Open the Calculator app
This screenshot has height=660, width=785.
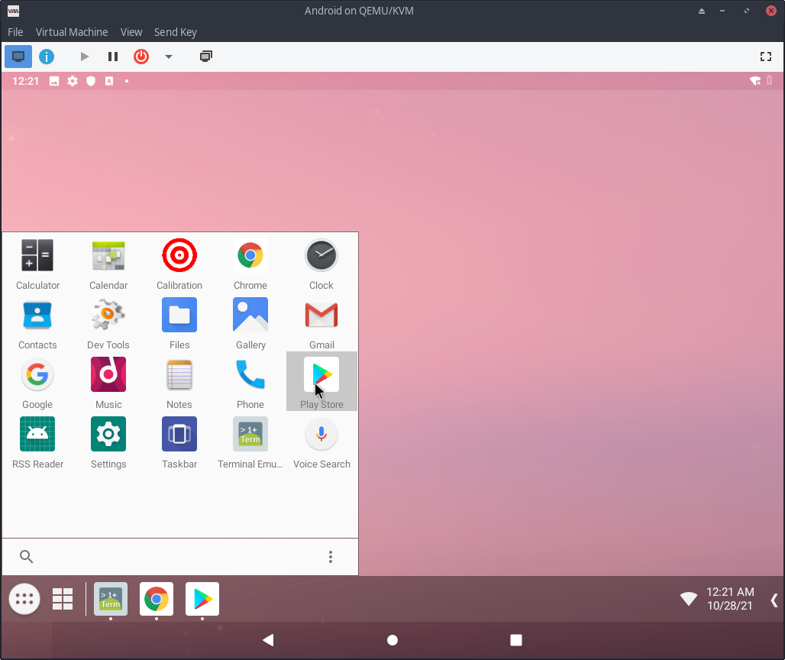tap(37, 264)
